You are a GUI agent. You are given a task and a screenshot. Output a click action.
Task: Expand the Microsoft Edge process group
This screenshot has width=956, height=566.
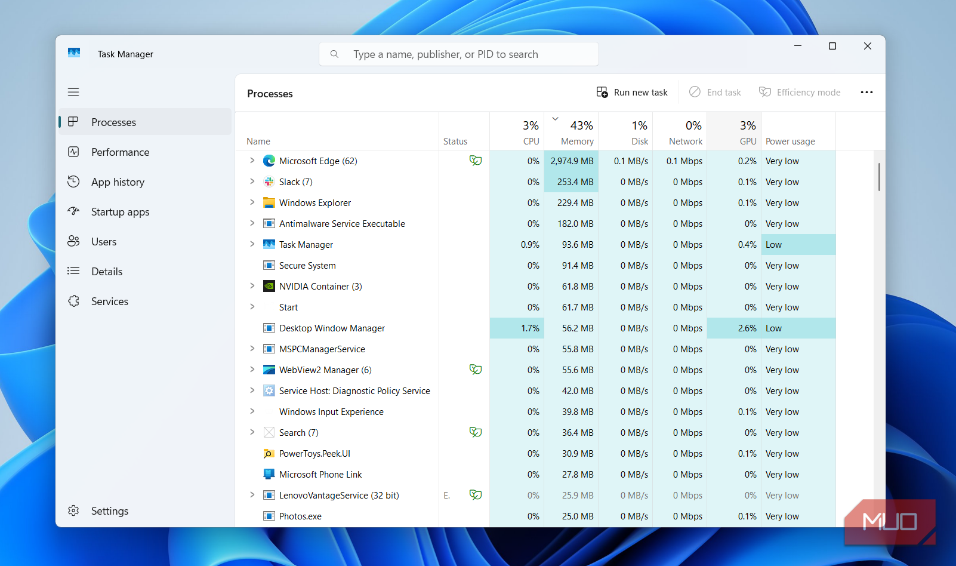[252, 161]
